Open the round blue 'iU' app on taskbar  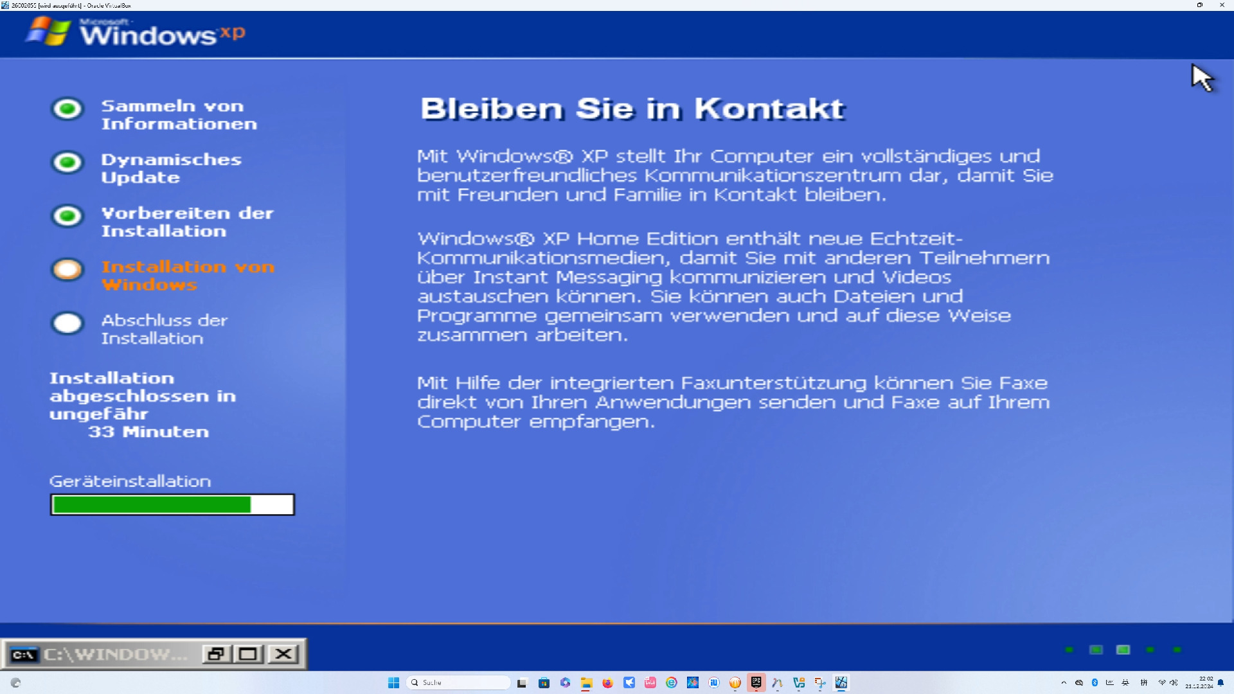pyautogui.click(x=714, y=682)
